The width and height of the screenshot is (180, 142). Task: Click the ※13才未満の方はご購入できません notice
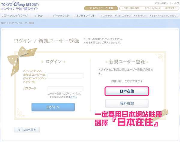tap(102, 43)
